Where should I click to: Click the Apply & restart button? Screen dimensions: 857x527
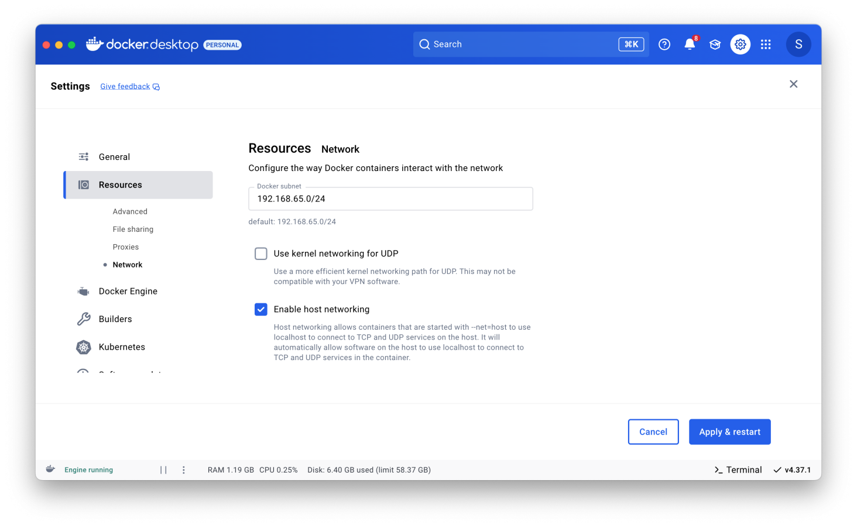tap(729, 432)
